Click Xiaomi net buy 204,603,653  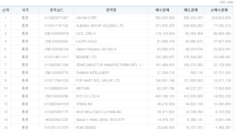[x=221, y=18]
